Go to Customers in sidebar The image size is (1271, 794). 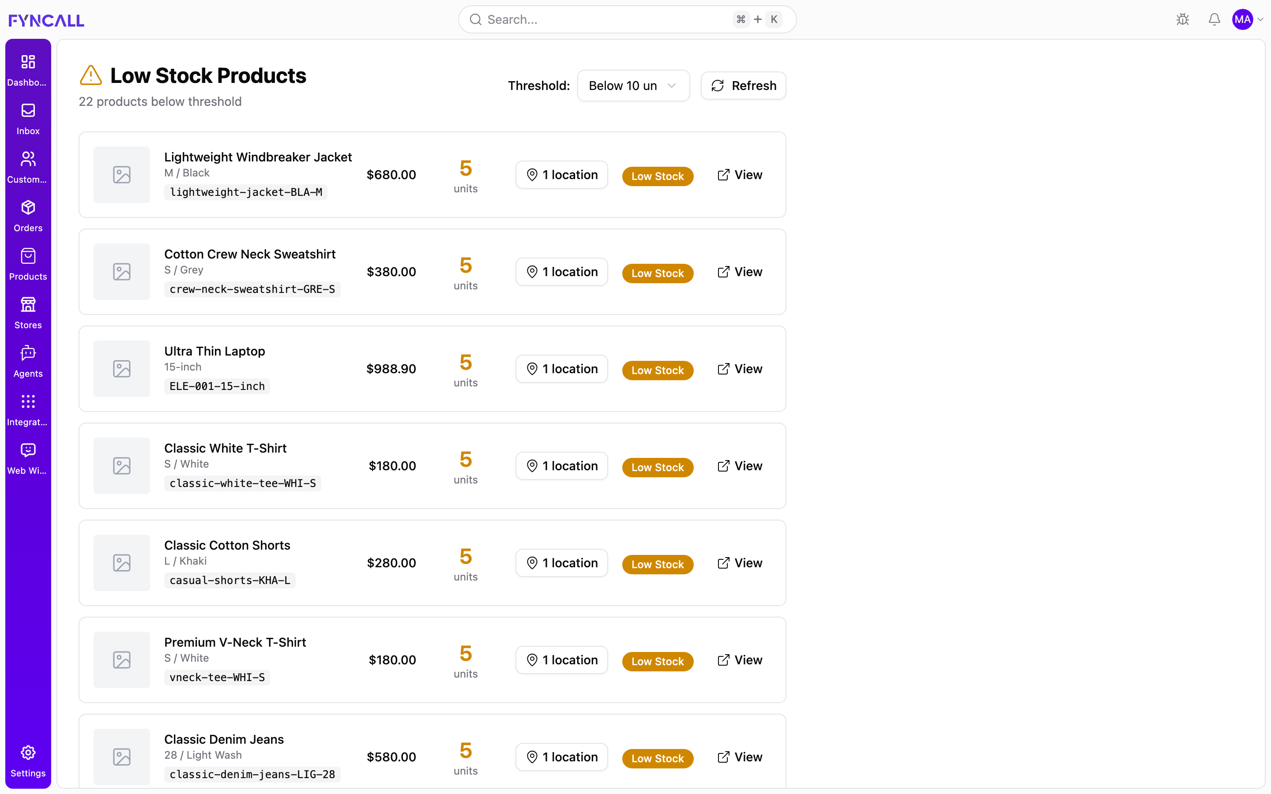tap(28, 168)
